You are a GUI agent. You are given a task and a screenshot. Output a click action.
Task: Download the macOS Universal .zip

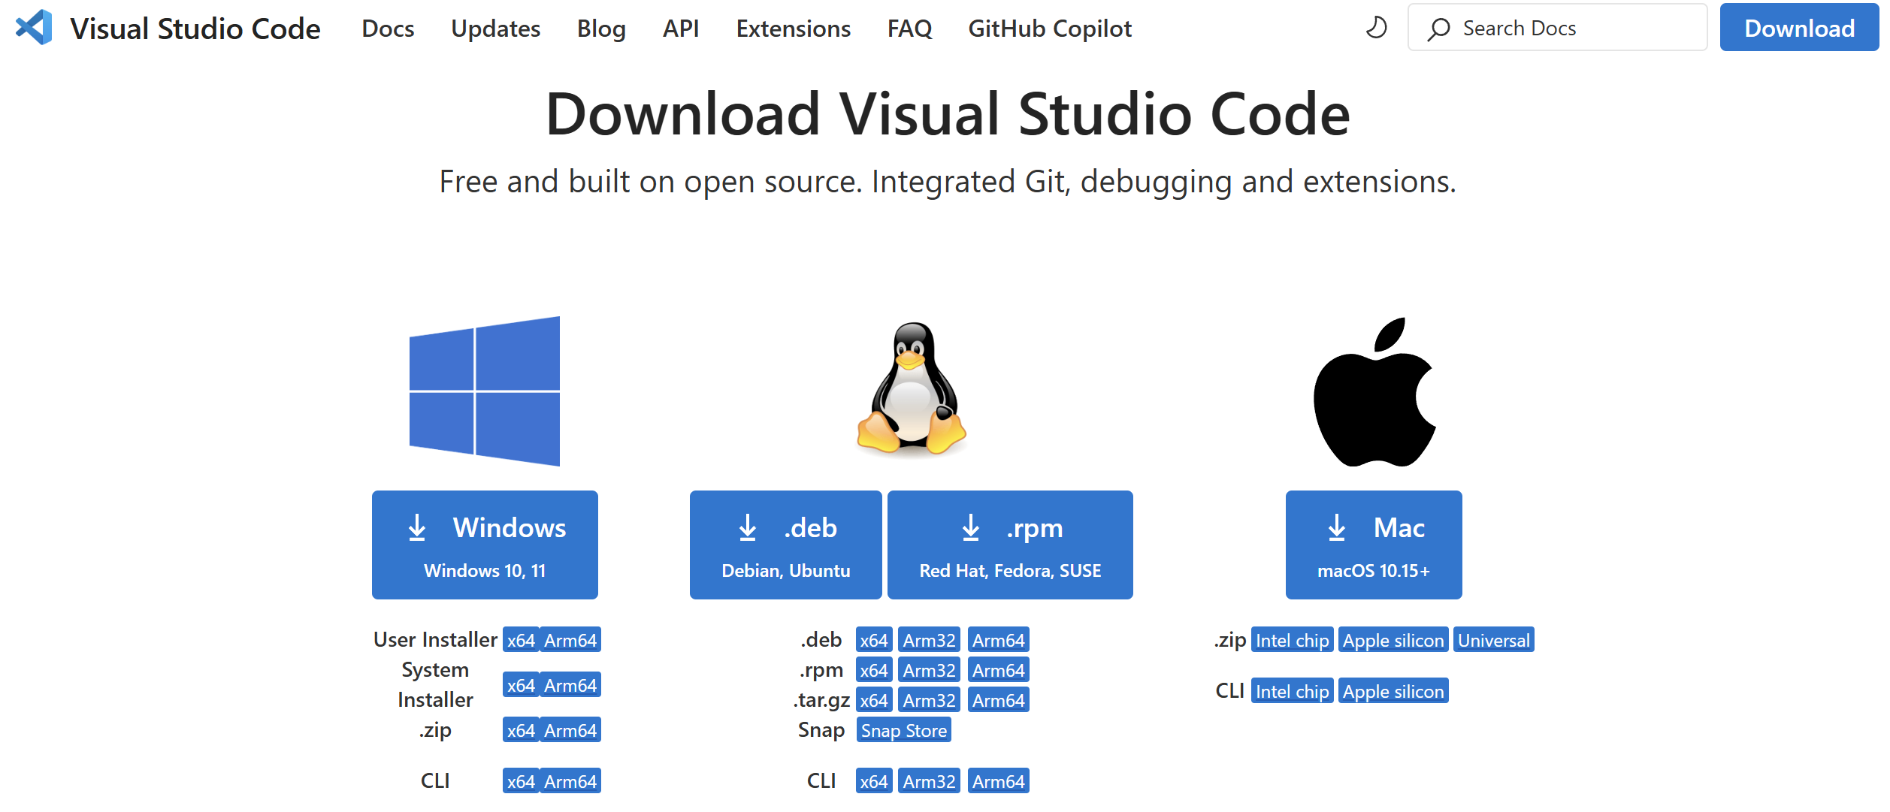(x=1493, y=640)
